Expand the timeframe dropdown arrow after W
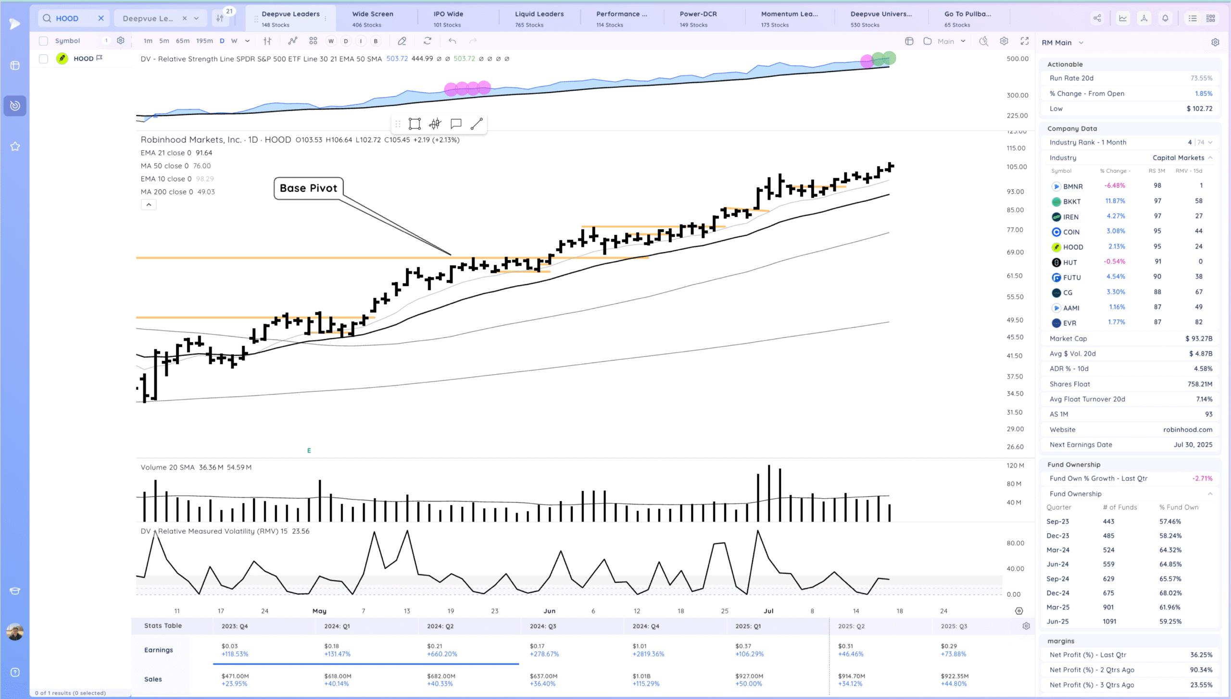The image size is (1231, 699). tap(247, 41)
